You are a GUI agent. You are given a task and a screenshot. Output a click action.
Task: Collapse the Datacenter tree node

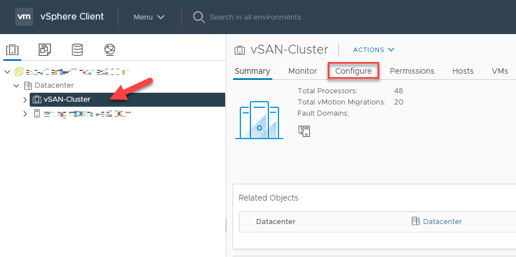coord(16,85)
